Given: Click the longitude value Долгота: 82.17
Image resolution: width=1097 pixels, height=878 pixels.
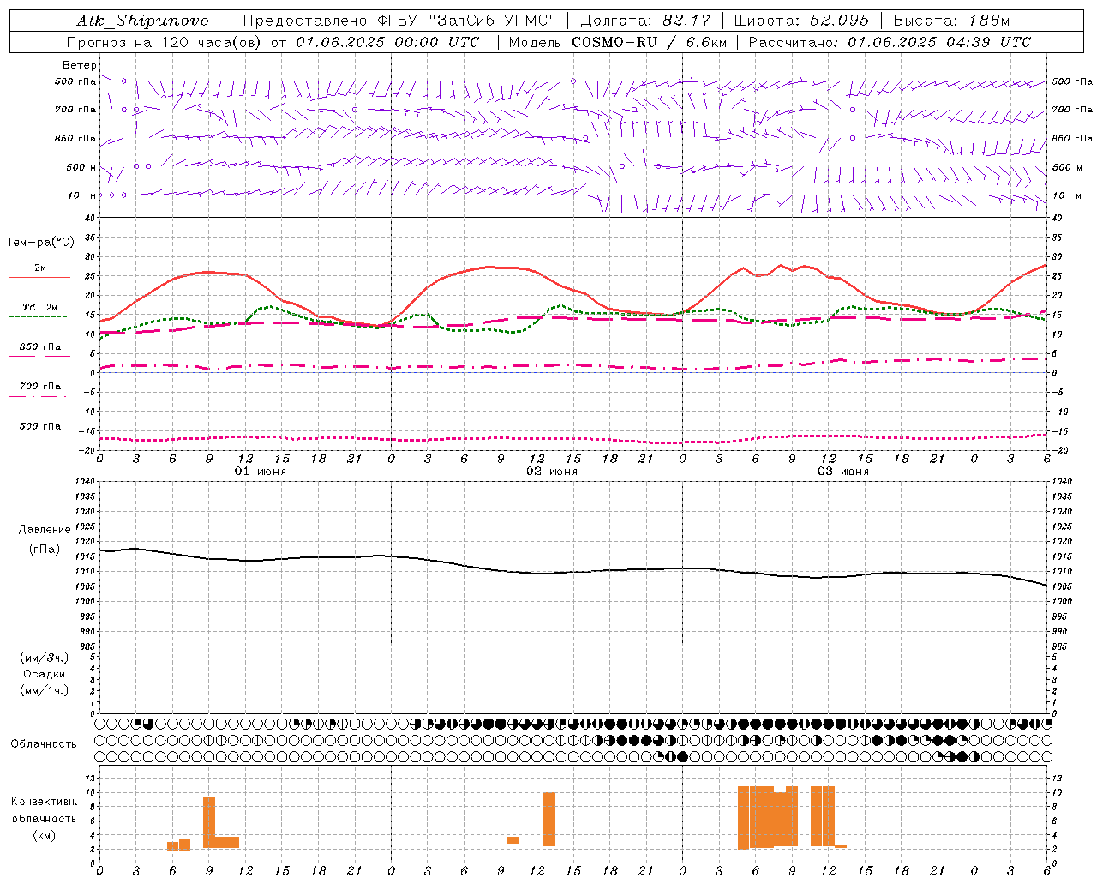Looking at the screenshot, I should click(645, 21).
